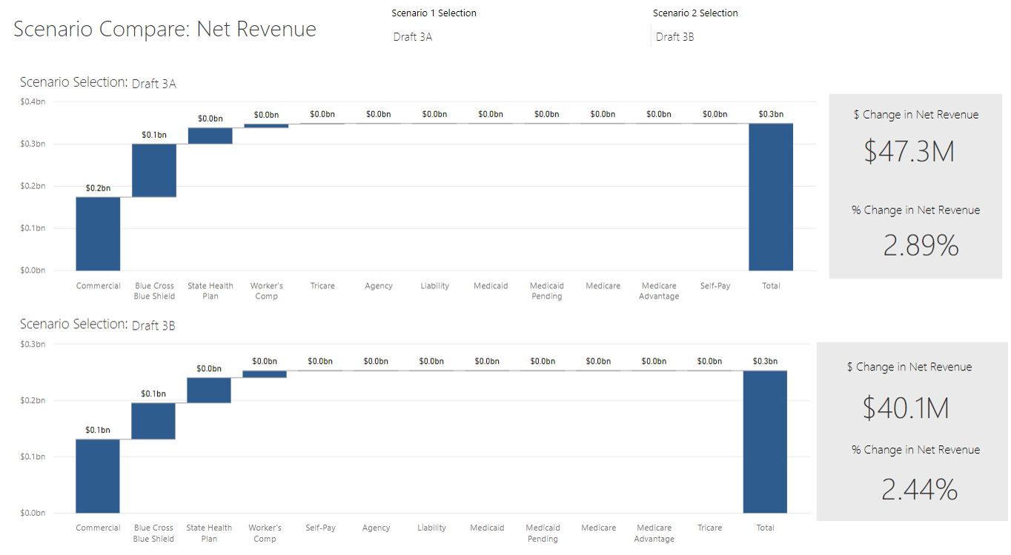Screen dimensions: 1011x555
Task: Click the Total axis label in Draft 3B chart
Action: 765,528
